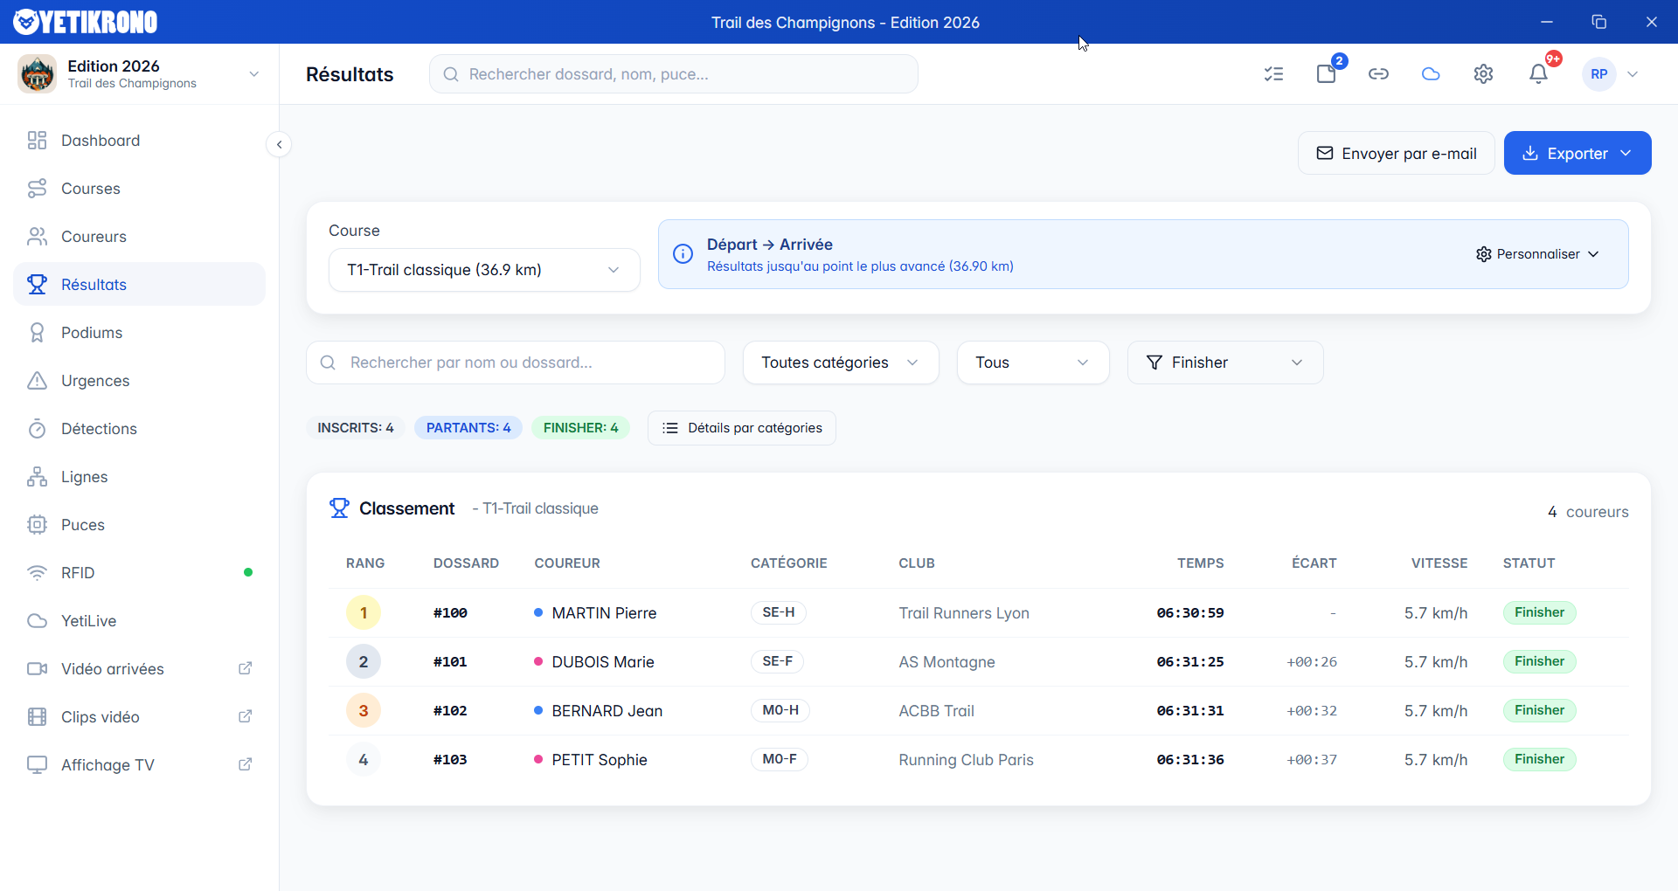The image size is (1678, 891).
Task: Toggle the FINISHER: 4 filter chip
Action: [580, 428]
